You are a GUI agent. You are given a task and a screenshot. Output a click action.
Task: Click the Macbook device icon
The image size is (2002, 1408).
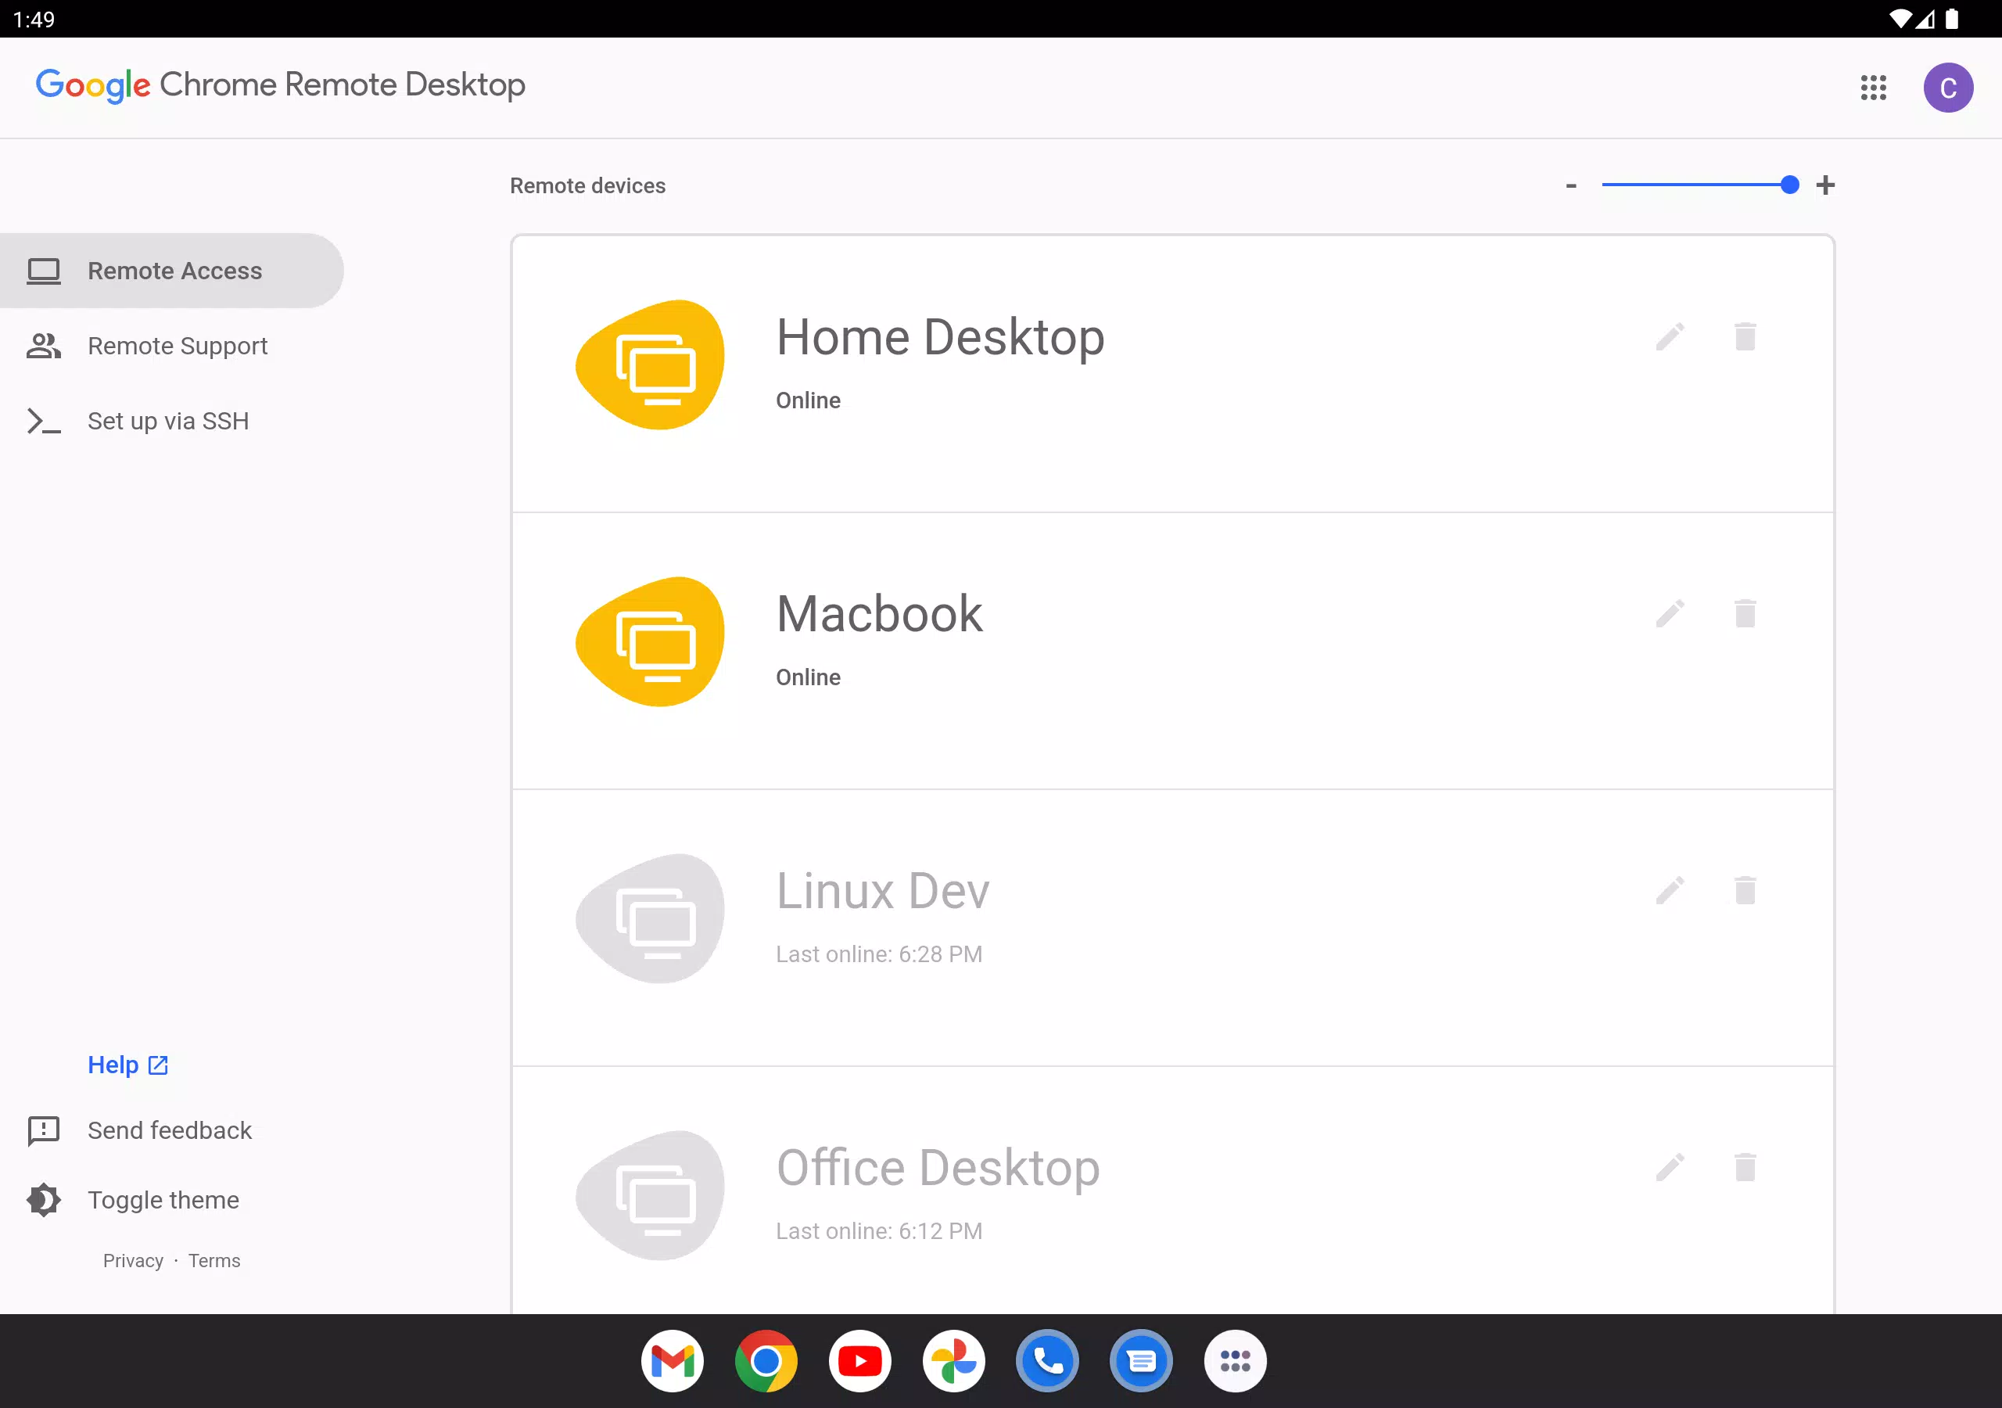(x=650, y=641)
